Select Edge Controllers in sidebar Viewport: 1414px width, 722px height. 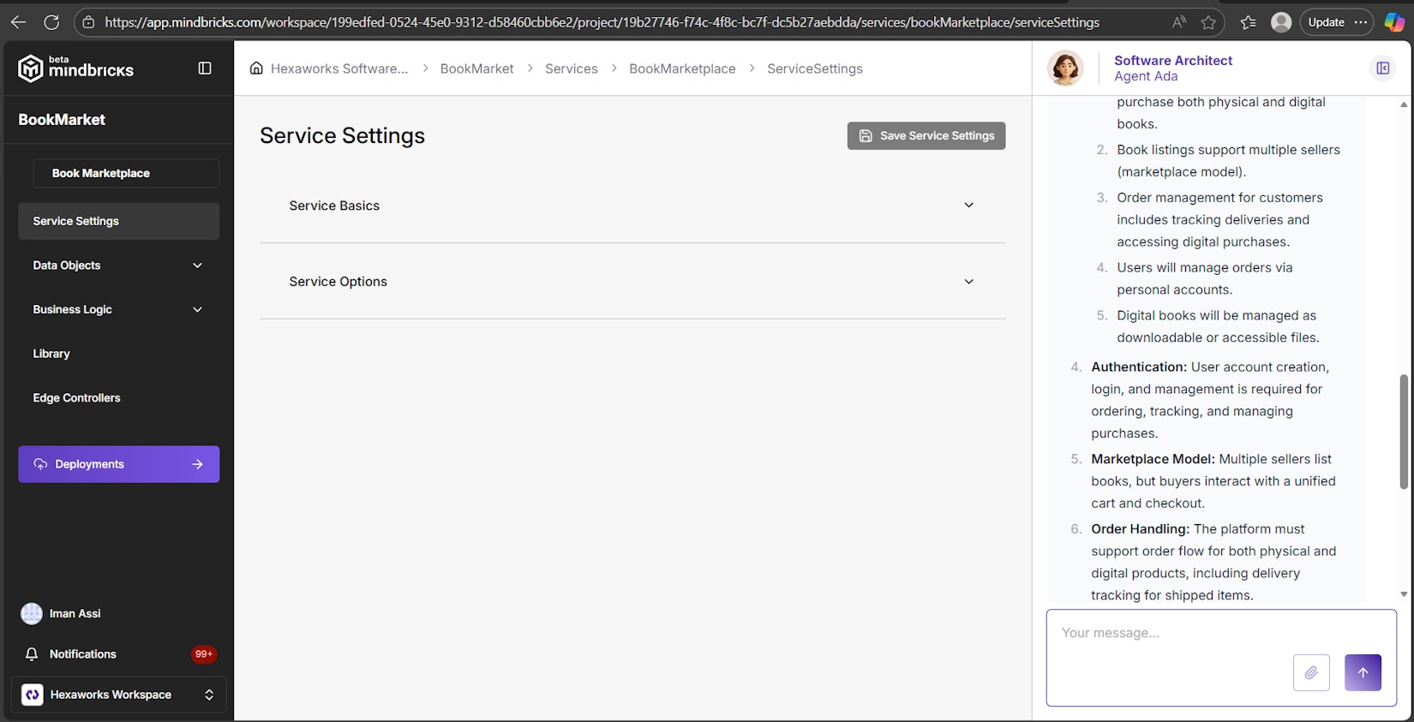(76, 398)
